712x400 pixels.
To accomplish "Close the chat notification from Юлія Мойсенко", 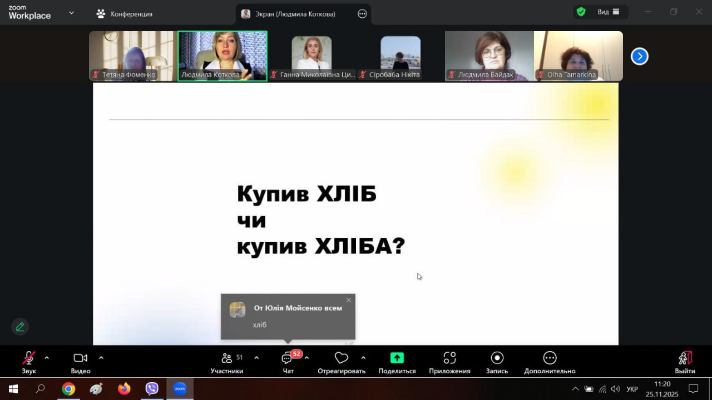I will (349, 300).
